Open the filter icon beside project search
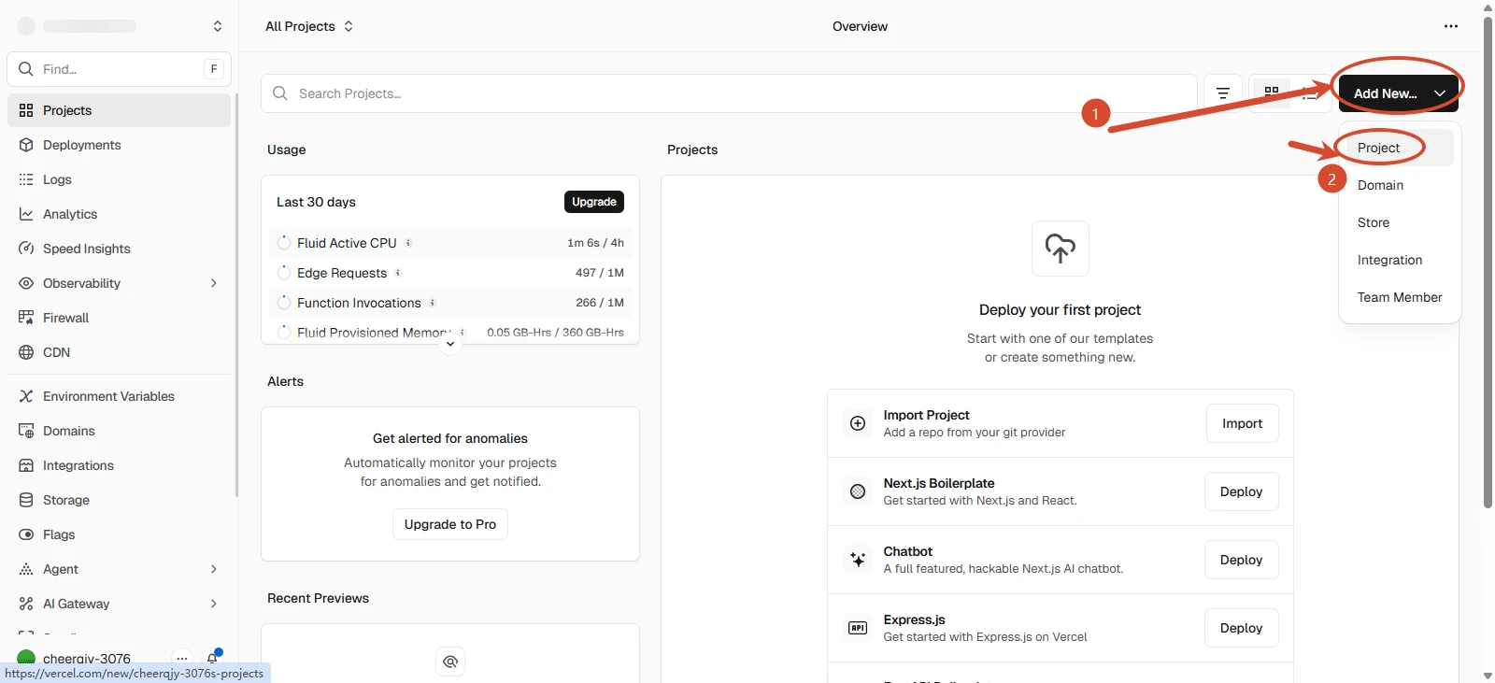1495x683 pixels. (1223, 93)
